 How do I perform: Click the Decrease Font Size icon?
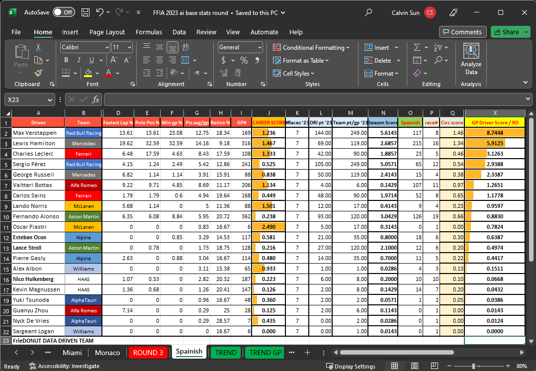(127, 60)
